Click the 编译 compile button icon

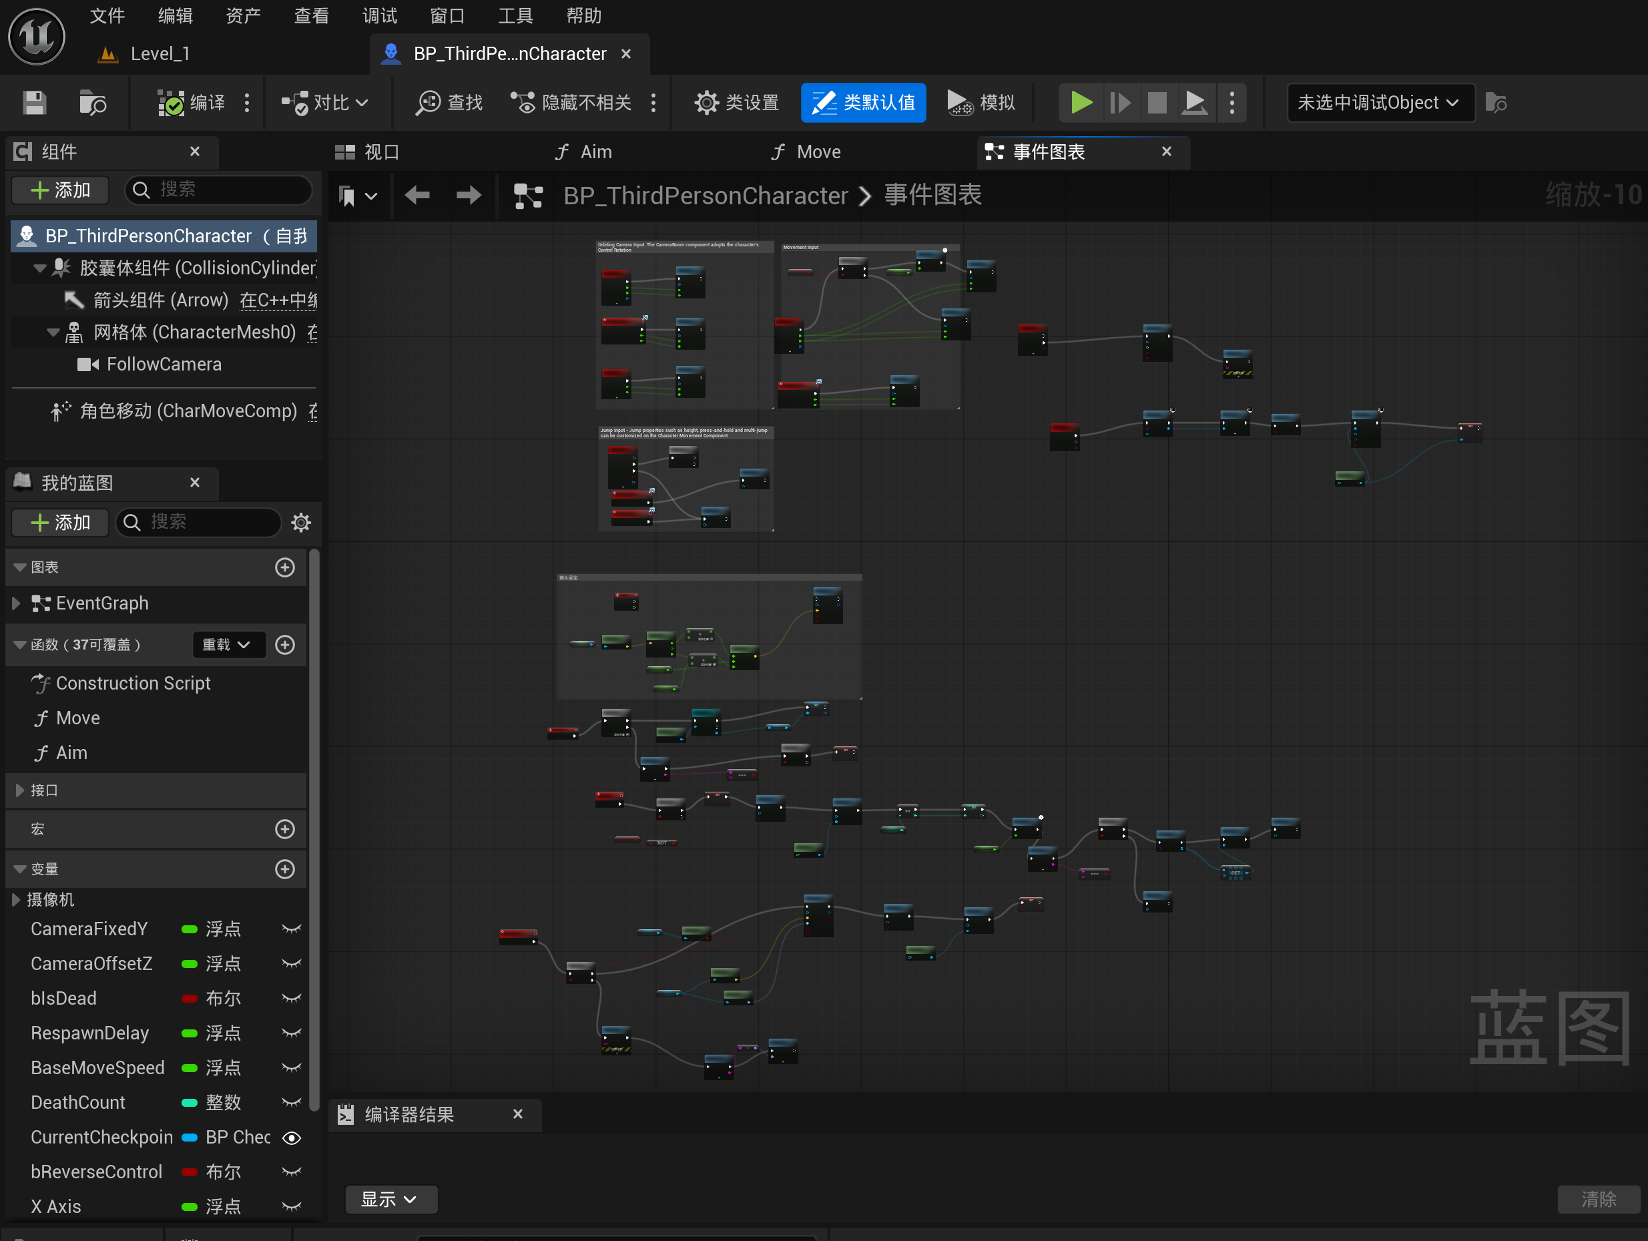[172, 102]
